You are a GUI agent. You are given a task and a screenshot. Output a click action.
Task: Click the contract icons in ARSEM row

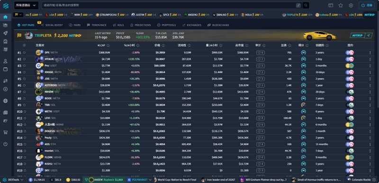(350, 92)
